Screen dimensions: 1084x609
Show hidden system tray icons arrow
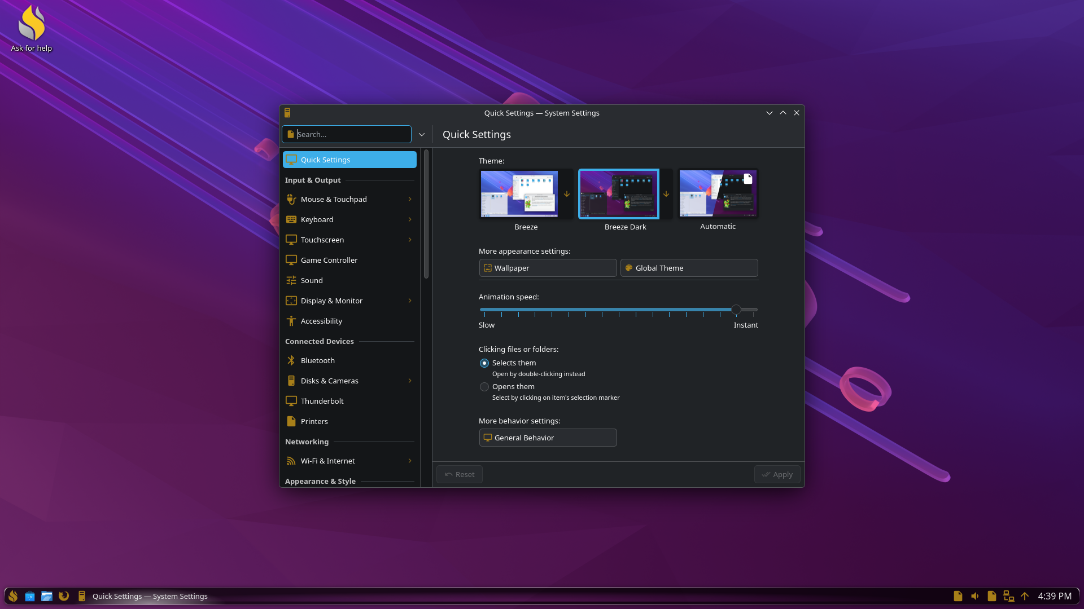click(x=1025, y=596)
